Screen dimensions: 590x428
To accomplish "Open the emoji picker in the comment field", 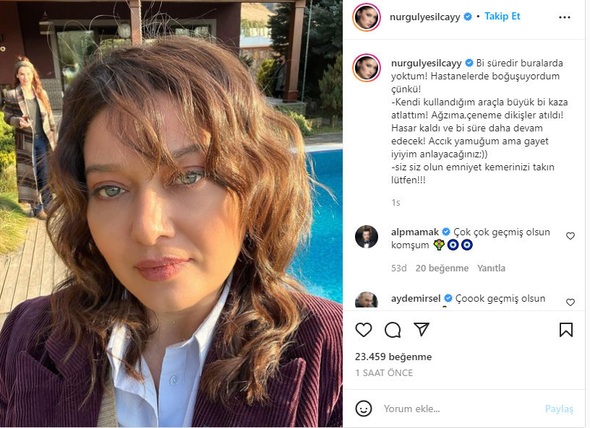I will [x=363, y=409].
